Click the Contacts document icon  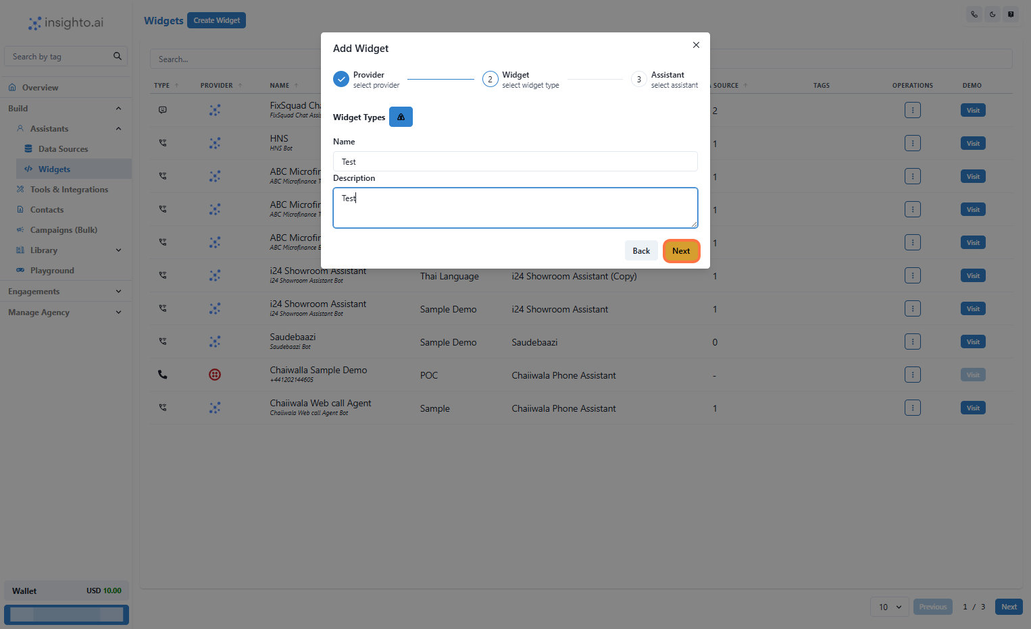pos(20,209)
